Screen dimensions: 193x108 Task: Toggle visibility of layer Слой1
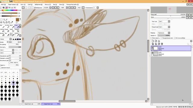coord(152,53)
